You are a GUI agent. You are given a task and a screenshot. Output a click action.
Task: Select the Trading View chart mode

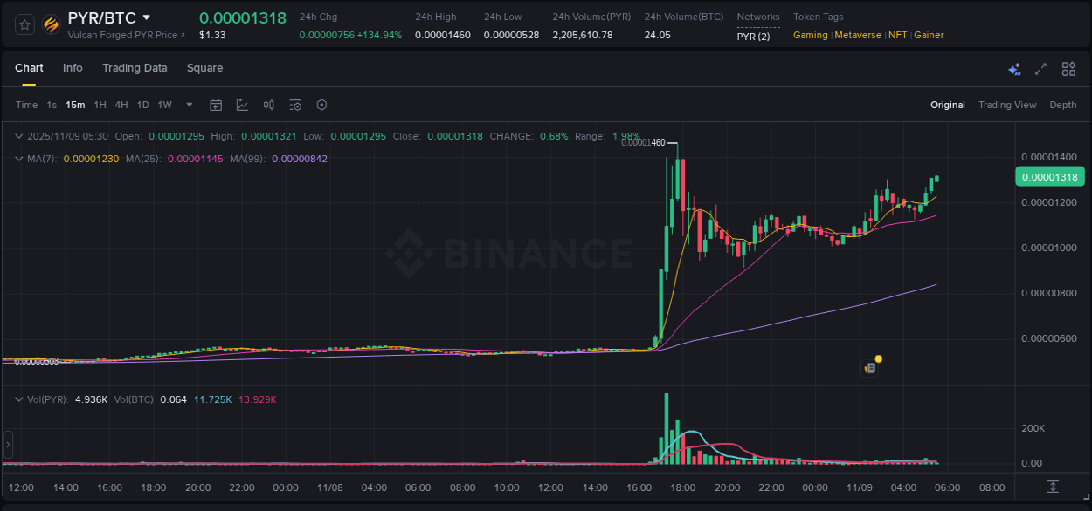click(x=1006, y=105)
